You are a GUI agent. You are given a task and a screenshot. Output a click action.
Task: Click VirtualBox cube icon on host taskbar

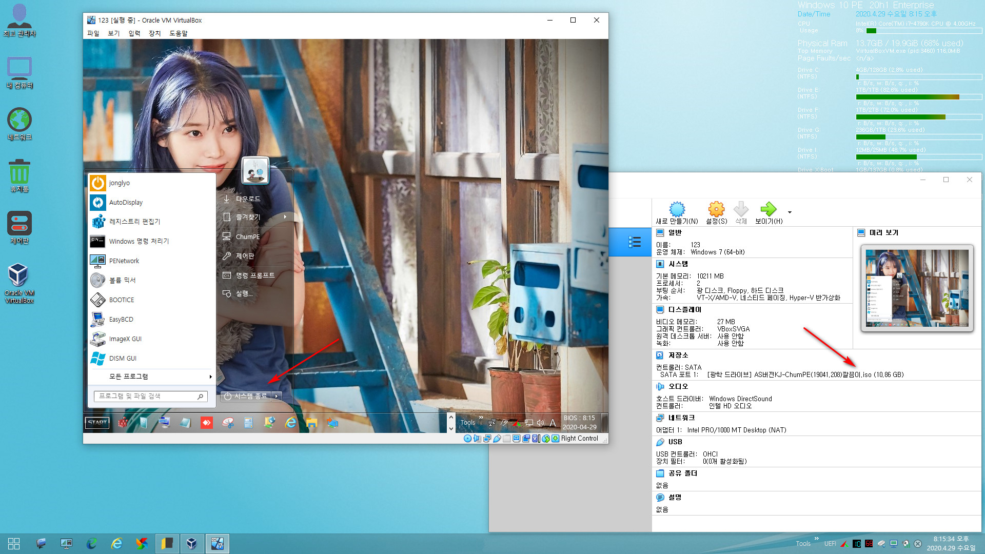tap(191, 544)
